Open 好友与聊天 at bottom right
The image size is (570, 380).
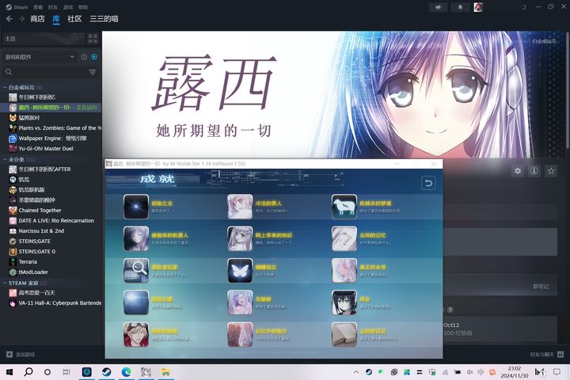coord(547,354)
